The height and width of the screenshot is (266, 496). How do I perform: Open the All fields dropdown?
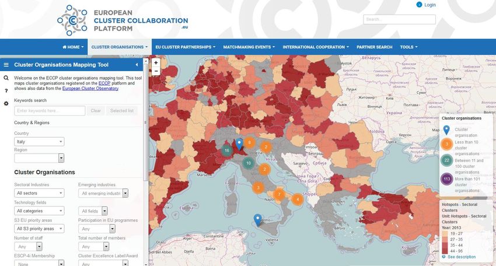point(93,211)
